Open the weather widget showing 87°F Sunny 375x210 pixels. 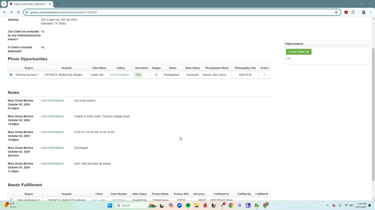[x=11, y=205]
